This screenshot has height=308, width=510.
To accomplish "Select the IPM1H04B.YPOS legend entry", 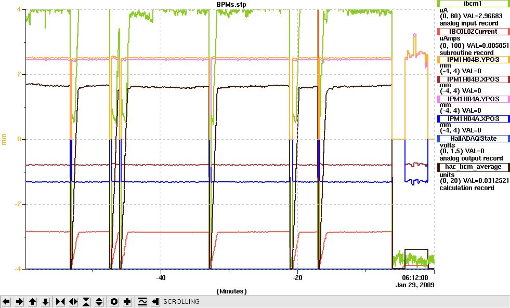I will tap(473, 59).
